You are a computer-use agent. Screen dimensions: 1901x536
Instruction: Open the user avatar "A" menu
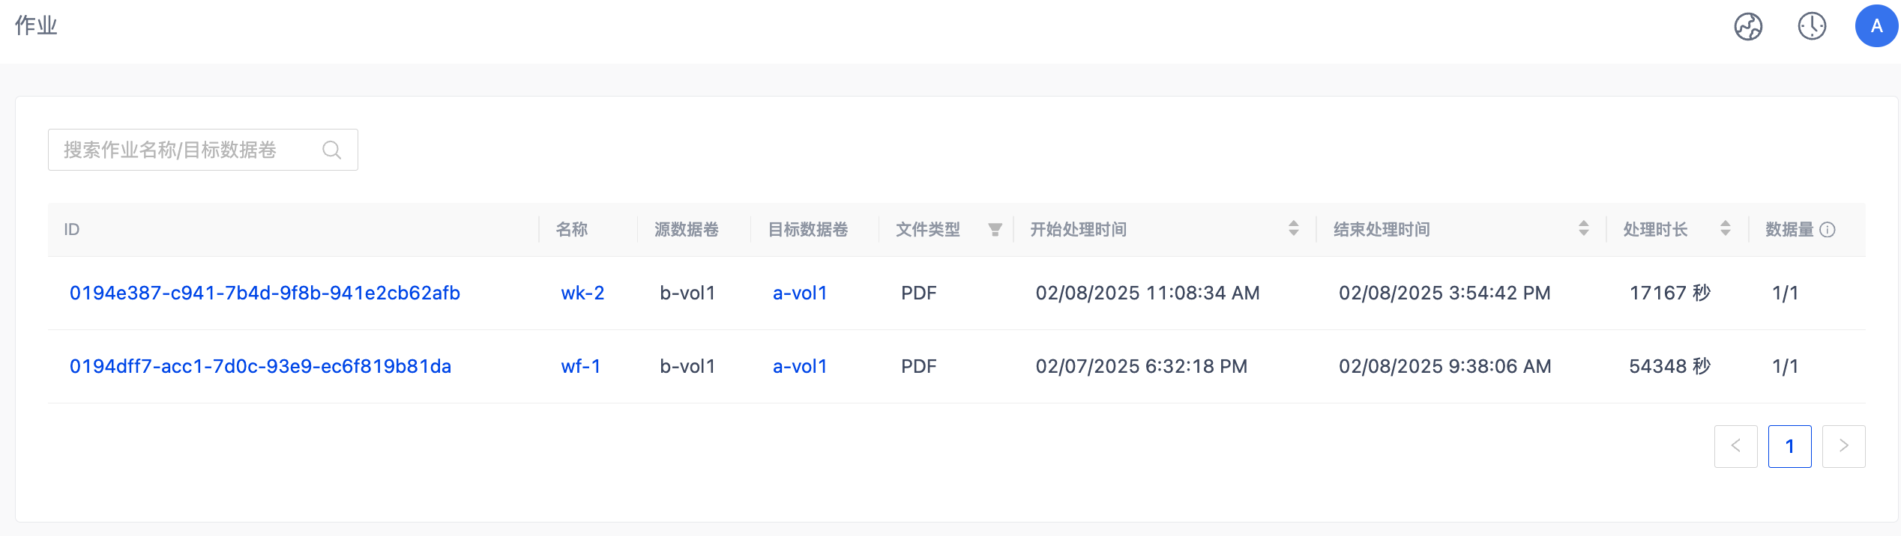pos(1876,26)
